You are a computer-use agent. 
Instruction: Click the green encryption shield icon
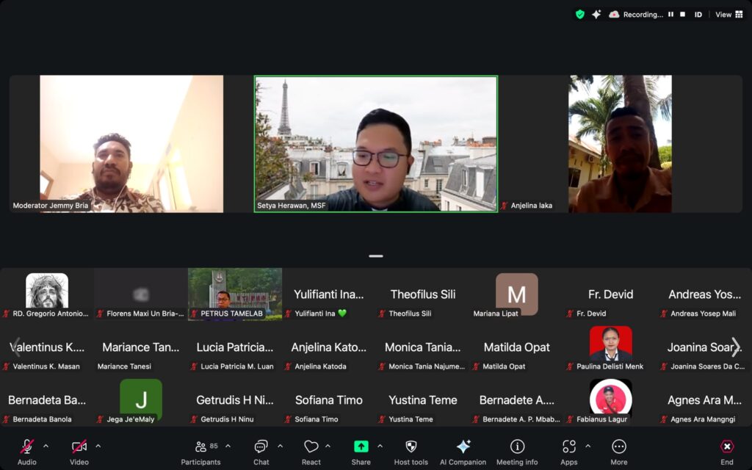[x=579, y=15]
